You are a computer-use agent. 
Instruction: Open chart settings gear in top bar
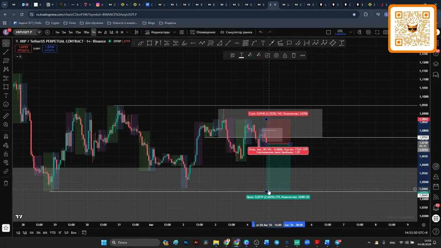pyautogui.click(x=368, y=32)
